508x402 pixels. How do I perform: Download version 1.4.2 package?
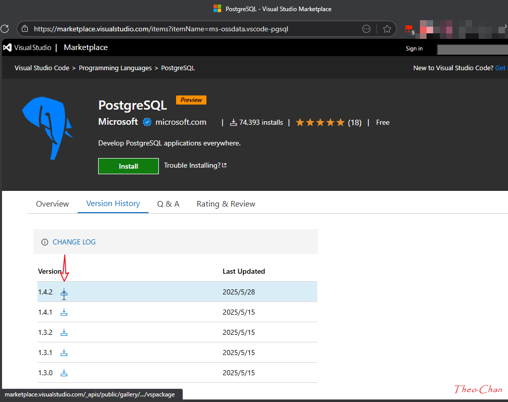tap(64, 292)
